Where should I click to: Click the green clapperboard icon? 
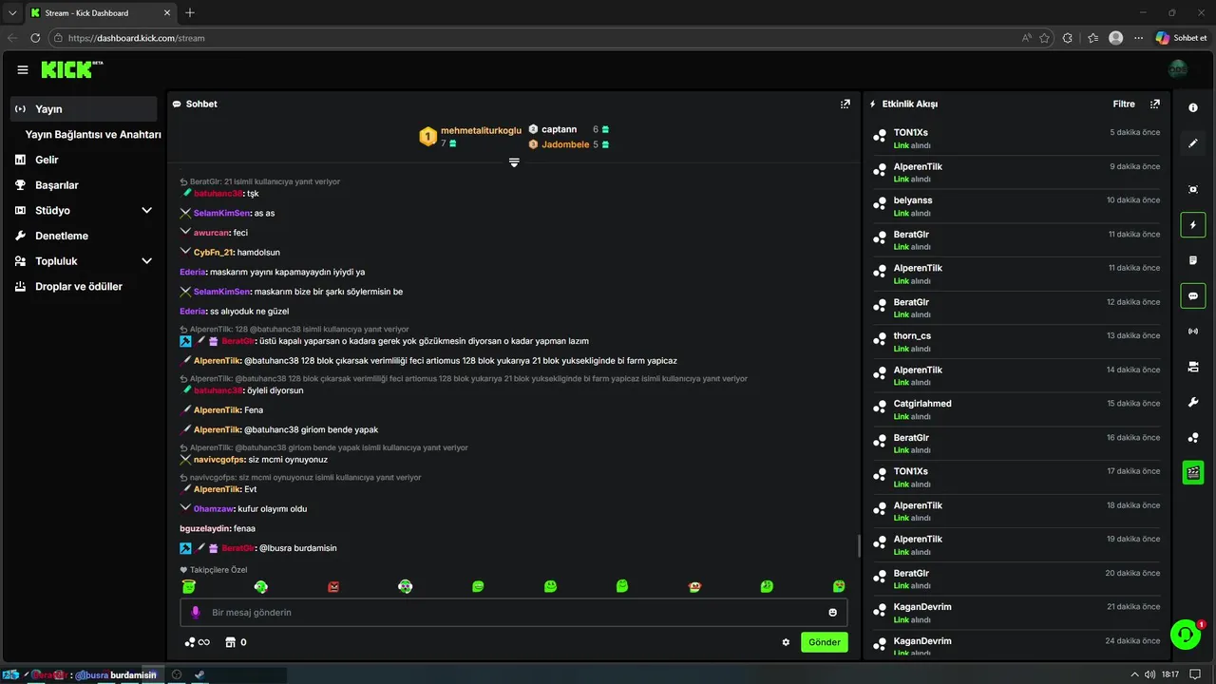click(1193, 472)
